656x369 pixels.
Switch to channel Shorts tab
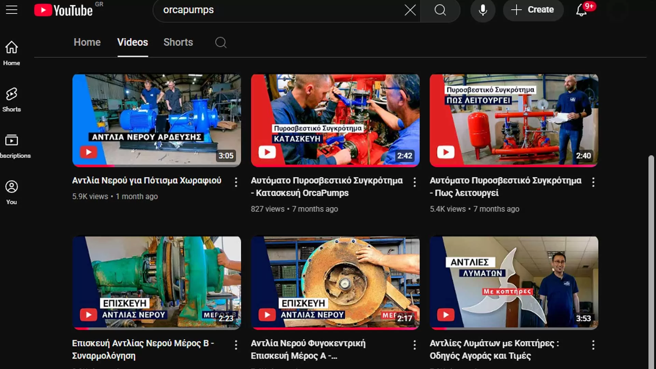click(178, 42)
